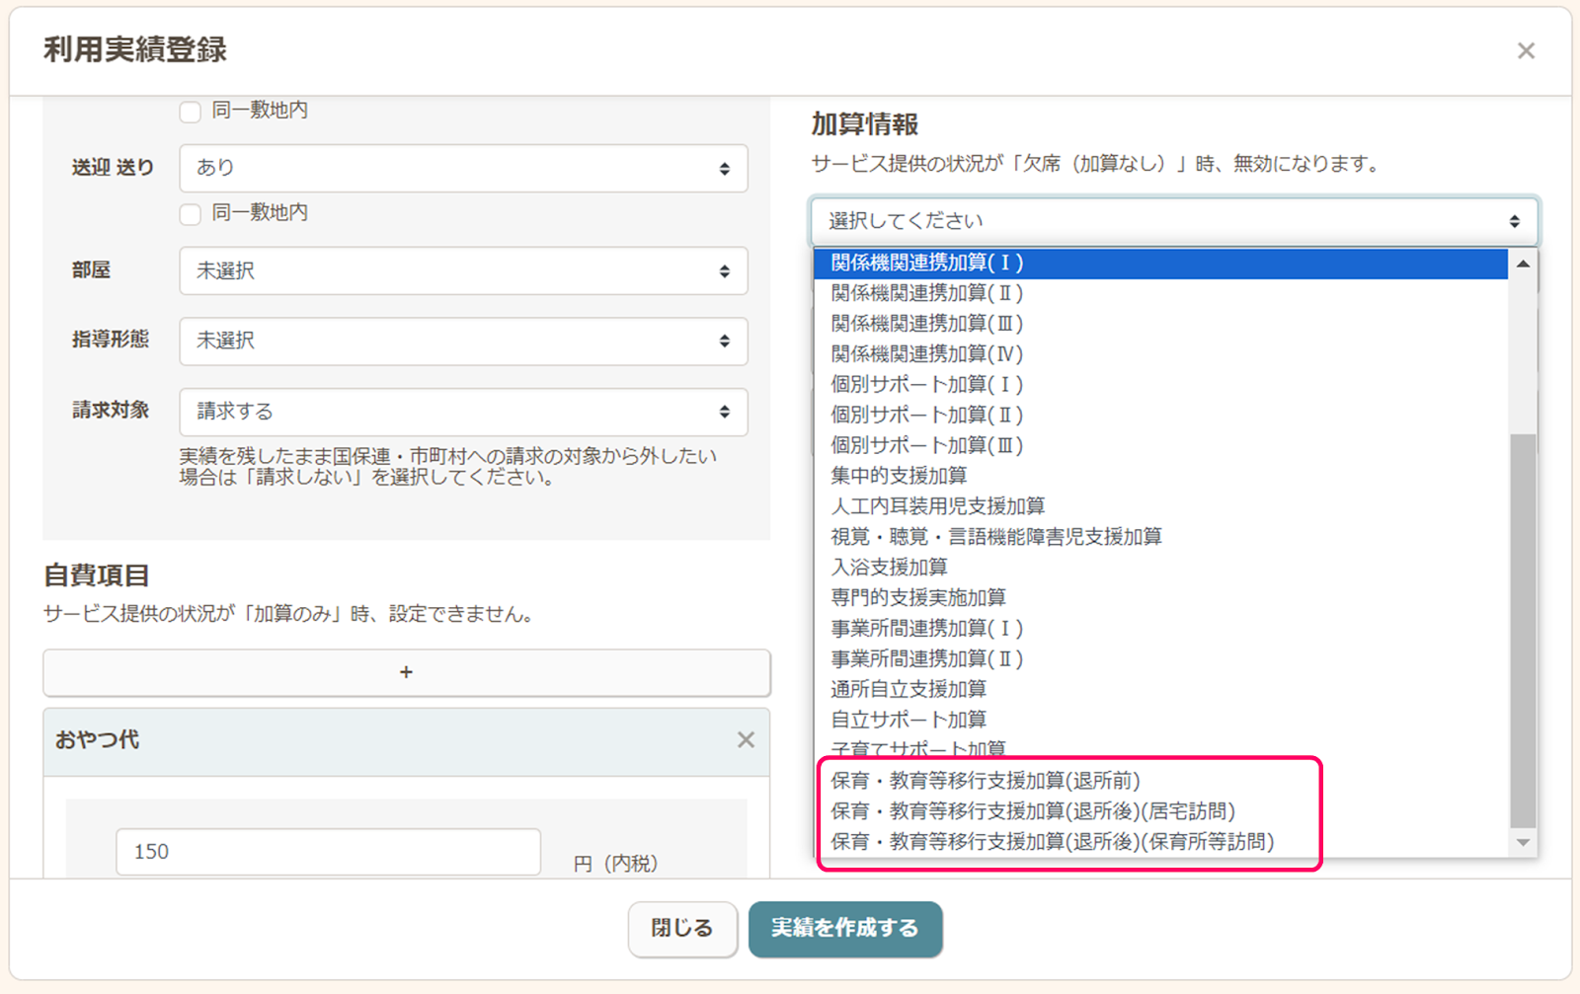1580x994 pixels.
Task: Close the 利用実績登録 dialog with X
Action: (x=1526, y=51)
